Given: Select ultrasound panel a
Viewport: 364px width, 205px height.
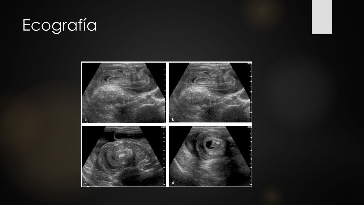Looking at the screenshot, I should [x=124, y=93].
